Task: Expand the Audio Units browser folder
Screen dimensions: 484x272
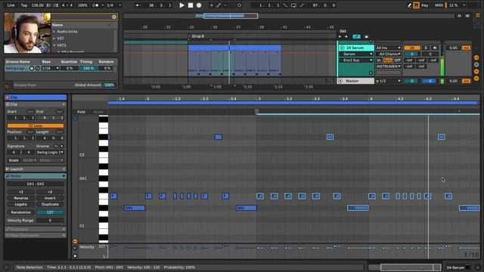Action: pos(54,32)
